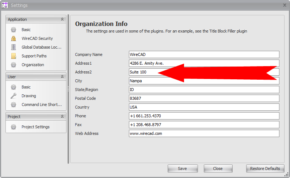Click into the Address1 field
290x178 pixels.
pos(204,63)
